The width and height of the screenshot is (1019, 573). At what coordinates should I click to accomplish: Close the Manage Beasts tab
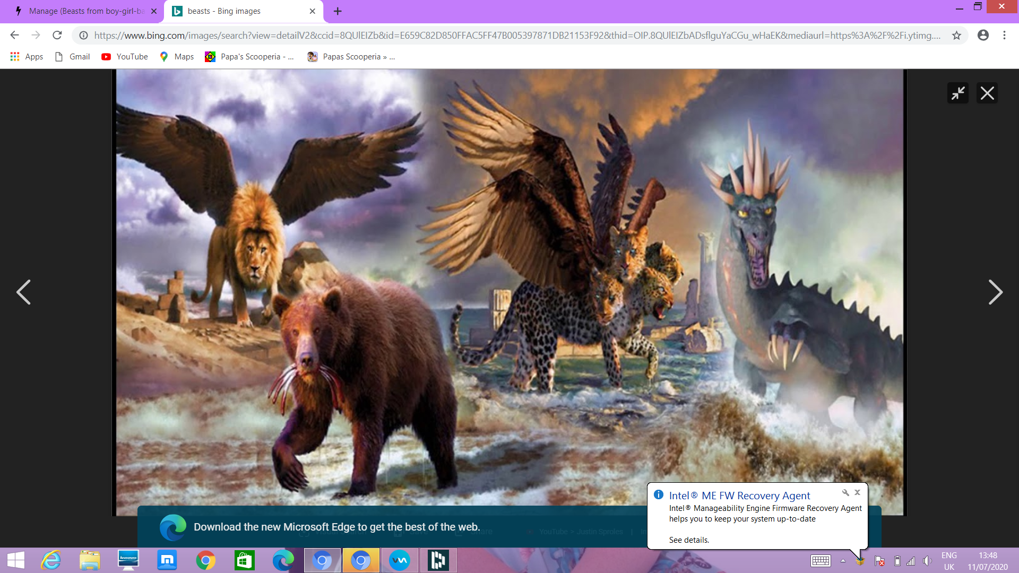point(154,11)
